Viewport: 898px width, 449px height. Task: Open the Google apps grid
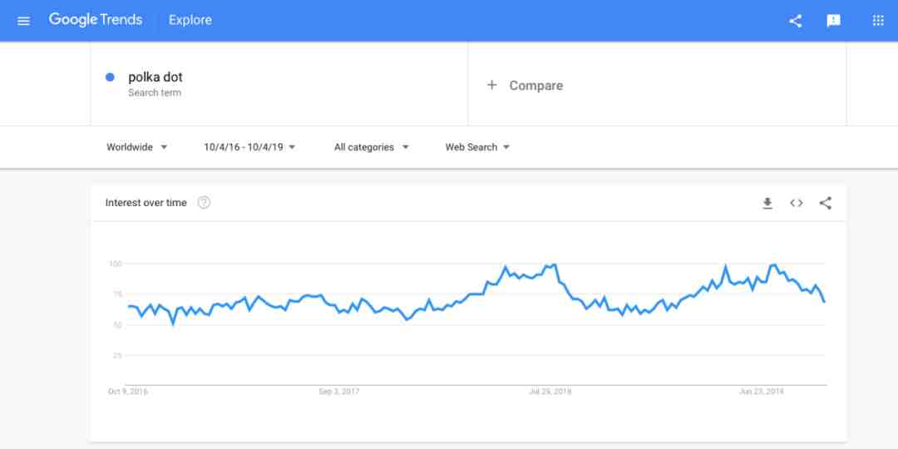(878, 21)
